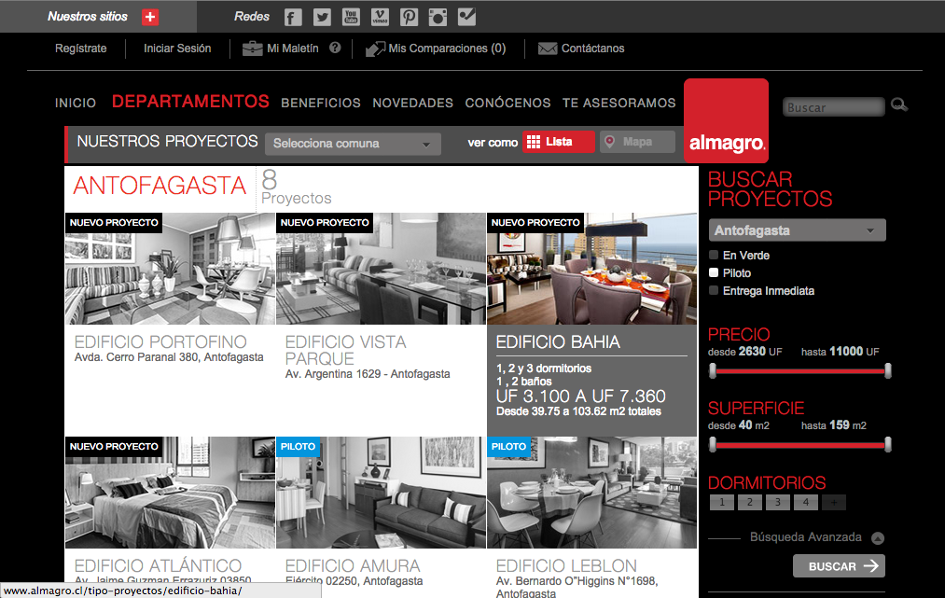Toggle dormitorios option 4

tap(806, 502)
